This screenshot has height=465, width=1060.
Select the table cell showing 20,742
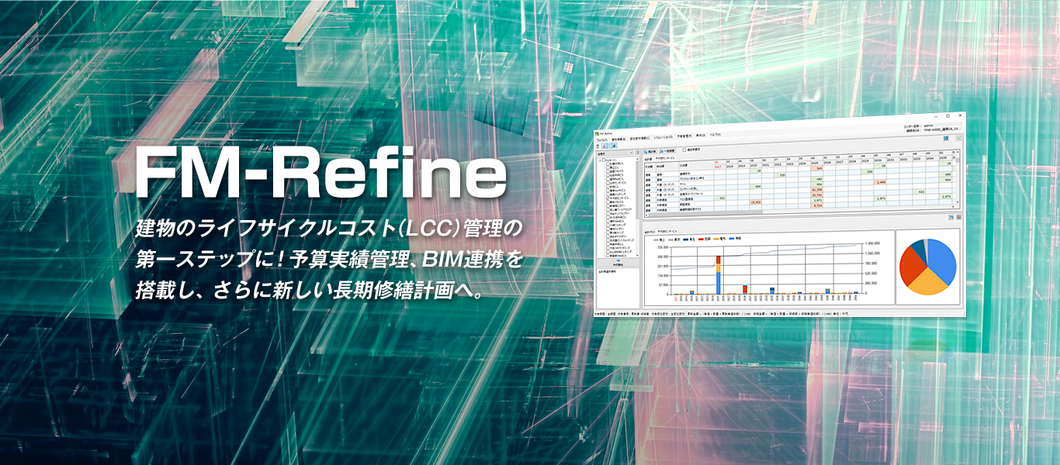[816, 195]
